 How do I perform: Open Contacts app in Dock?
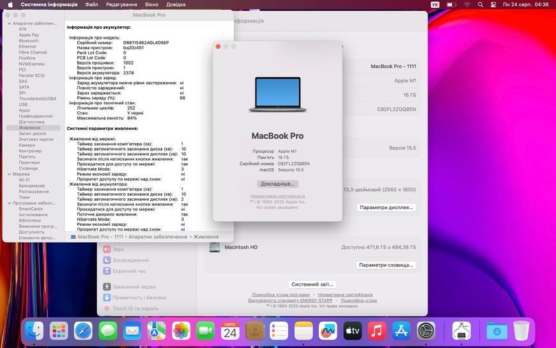tap(254, 331)
